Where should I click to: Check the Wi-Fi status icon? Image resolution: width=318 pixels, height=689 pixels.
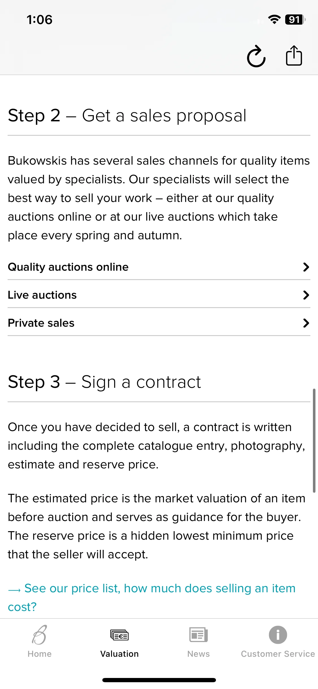tap(274, 19)
